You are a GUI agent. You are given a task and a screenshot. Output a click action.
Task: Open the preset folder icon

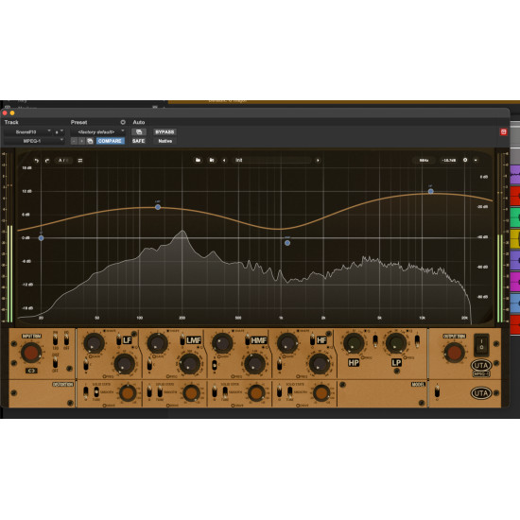(198, 160)
